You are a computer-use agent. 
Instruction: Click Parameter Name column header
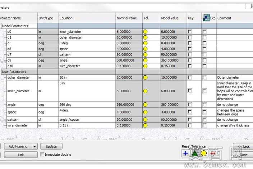(x=19, y=18)
